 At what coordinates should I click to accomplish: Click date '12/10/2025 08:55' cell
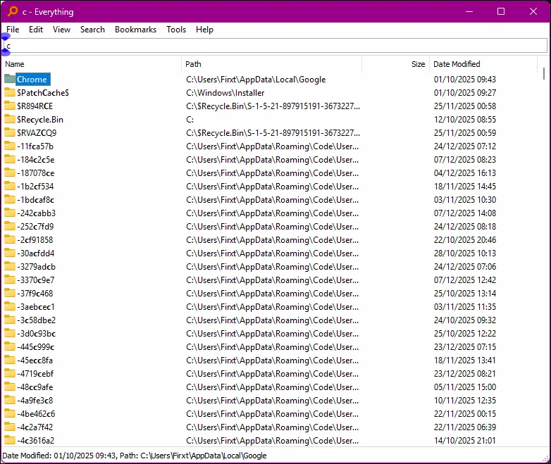tap(465, 120)
